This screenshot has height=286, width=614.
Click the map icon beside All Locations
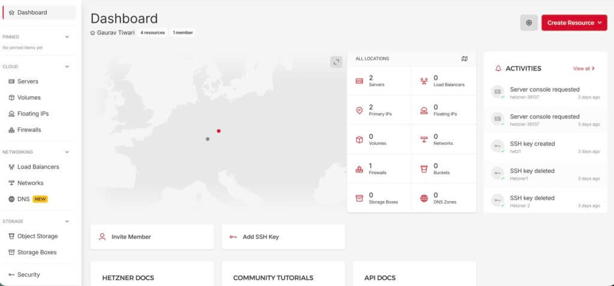464,59
